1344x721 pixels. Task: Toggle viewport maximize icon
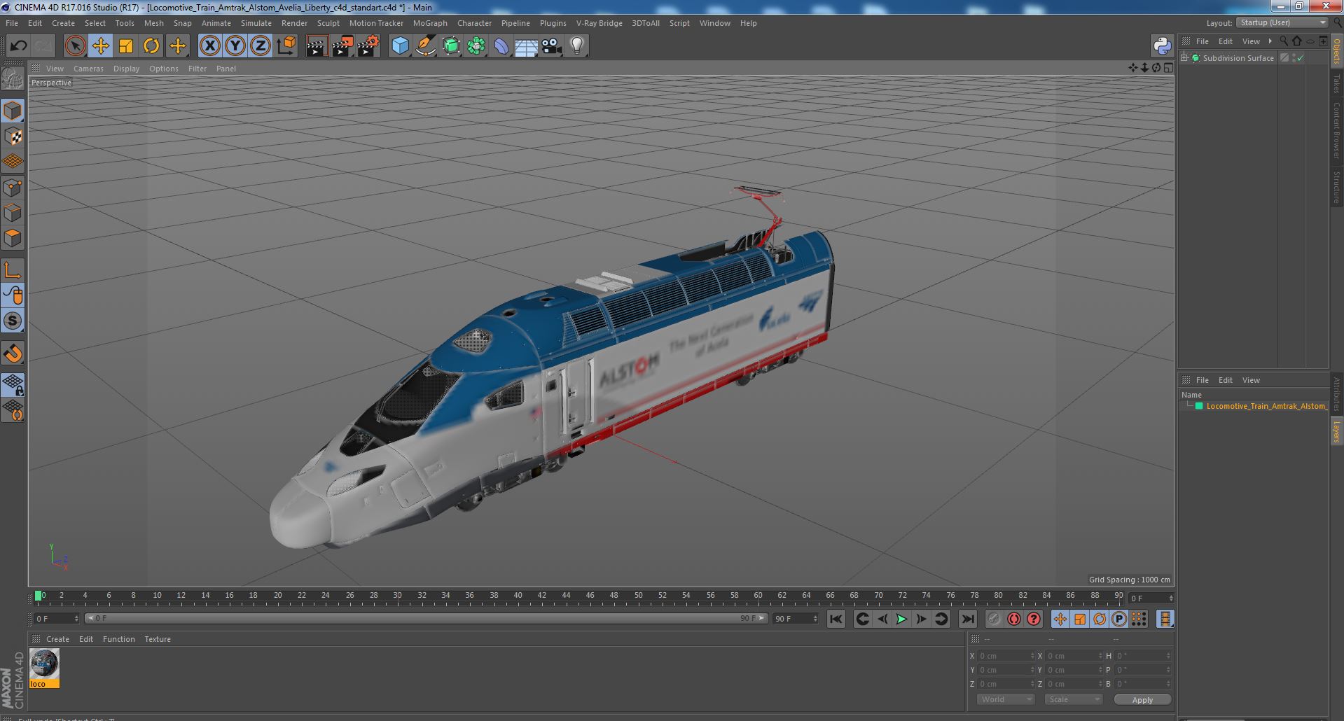coord(1168,68)
